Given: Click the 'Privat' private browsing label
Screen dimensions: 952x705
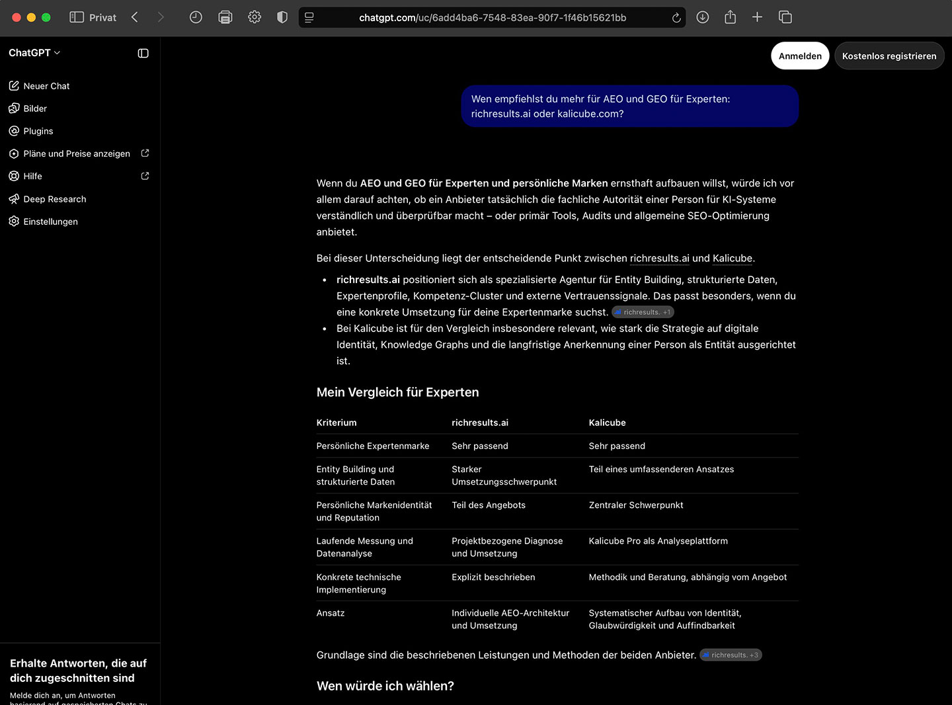Looking at the screenshot, I should pos(102,18).
